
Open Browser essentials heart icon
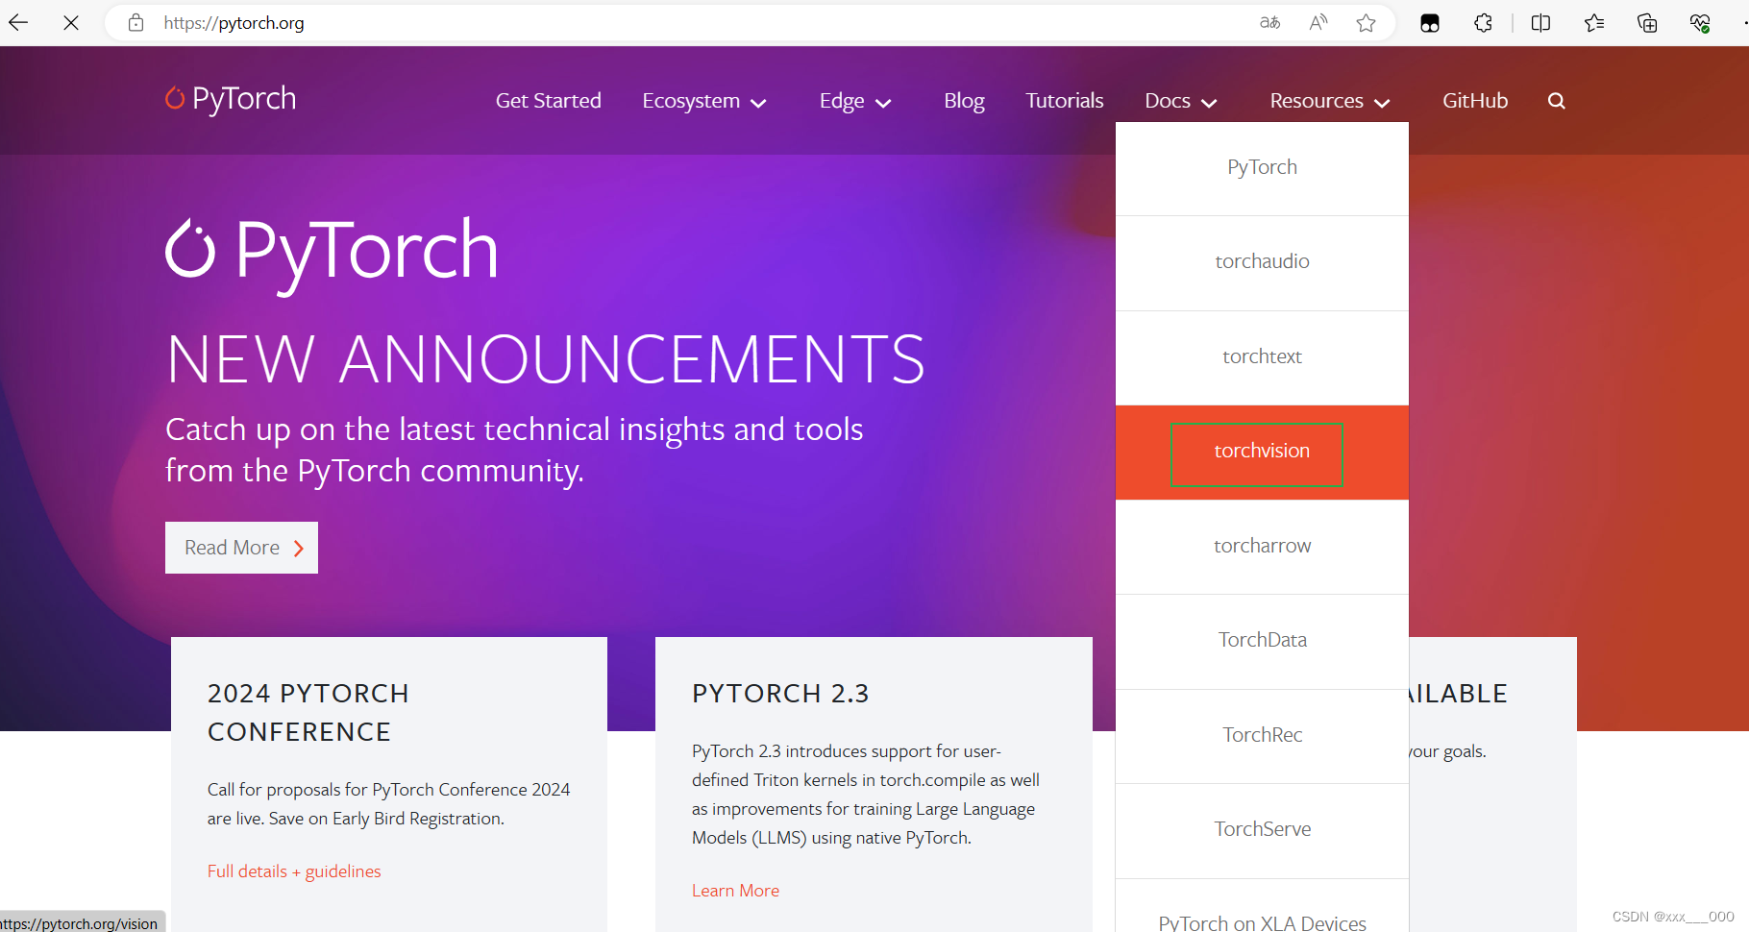(x=1699, y=22)
